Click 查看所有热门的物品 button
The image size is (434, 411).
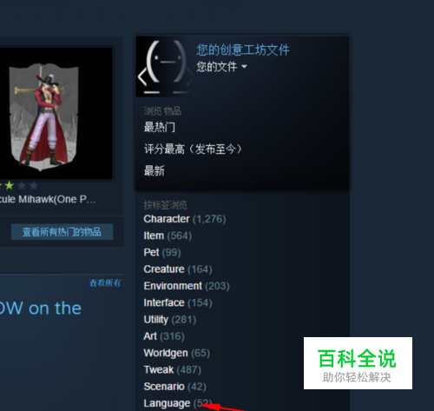(x=62, y=232)
